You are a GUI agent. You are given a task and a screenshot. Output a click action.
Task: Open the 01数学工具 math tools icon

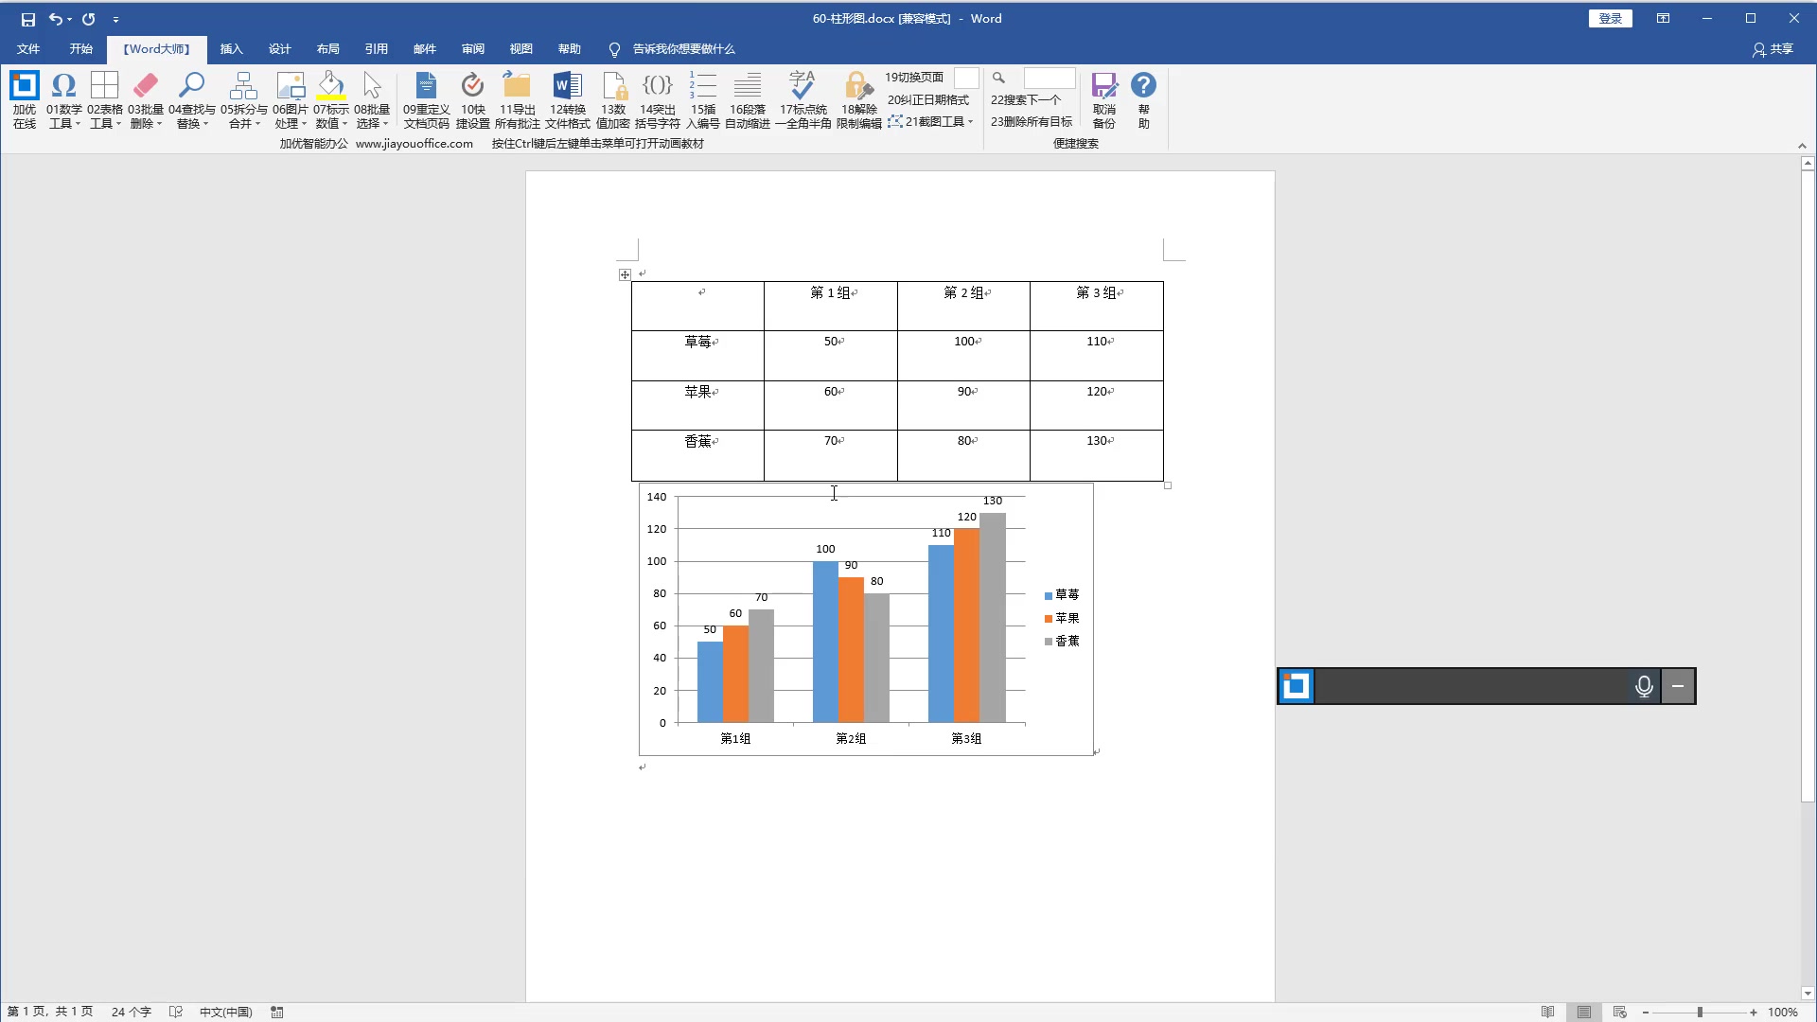tap(63, 87)
